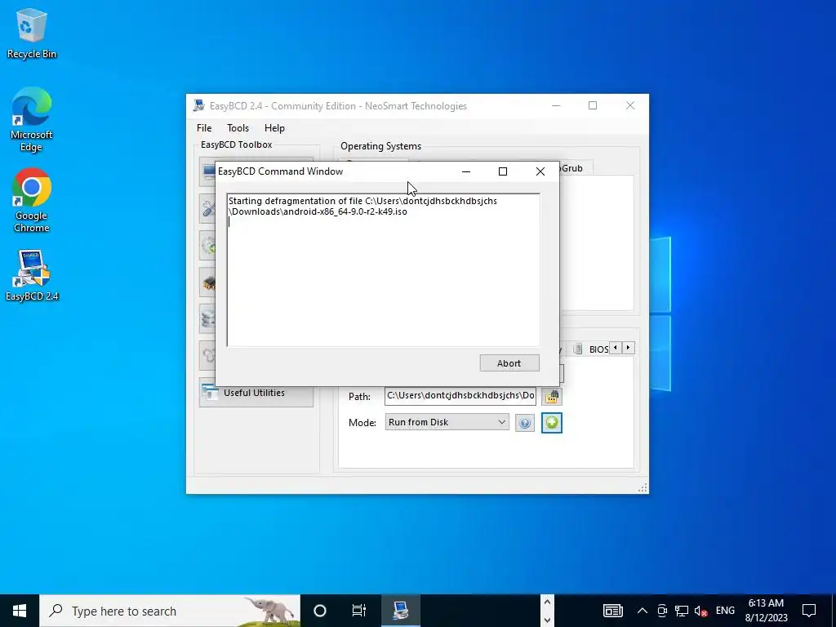Viewport: 836px width, 627px height.
Task: Open the network tray icon
Action: point(682,611)
